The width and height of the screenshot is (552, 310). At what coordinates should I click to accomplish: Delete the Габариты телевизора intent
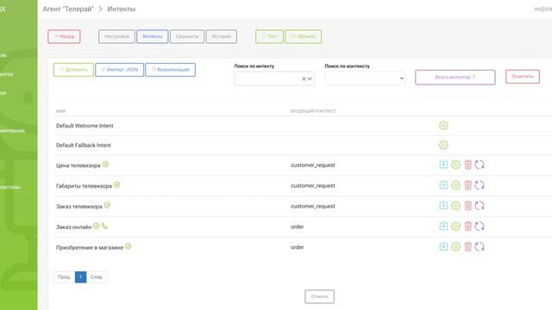(x=467, y=185)
